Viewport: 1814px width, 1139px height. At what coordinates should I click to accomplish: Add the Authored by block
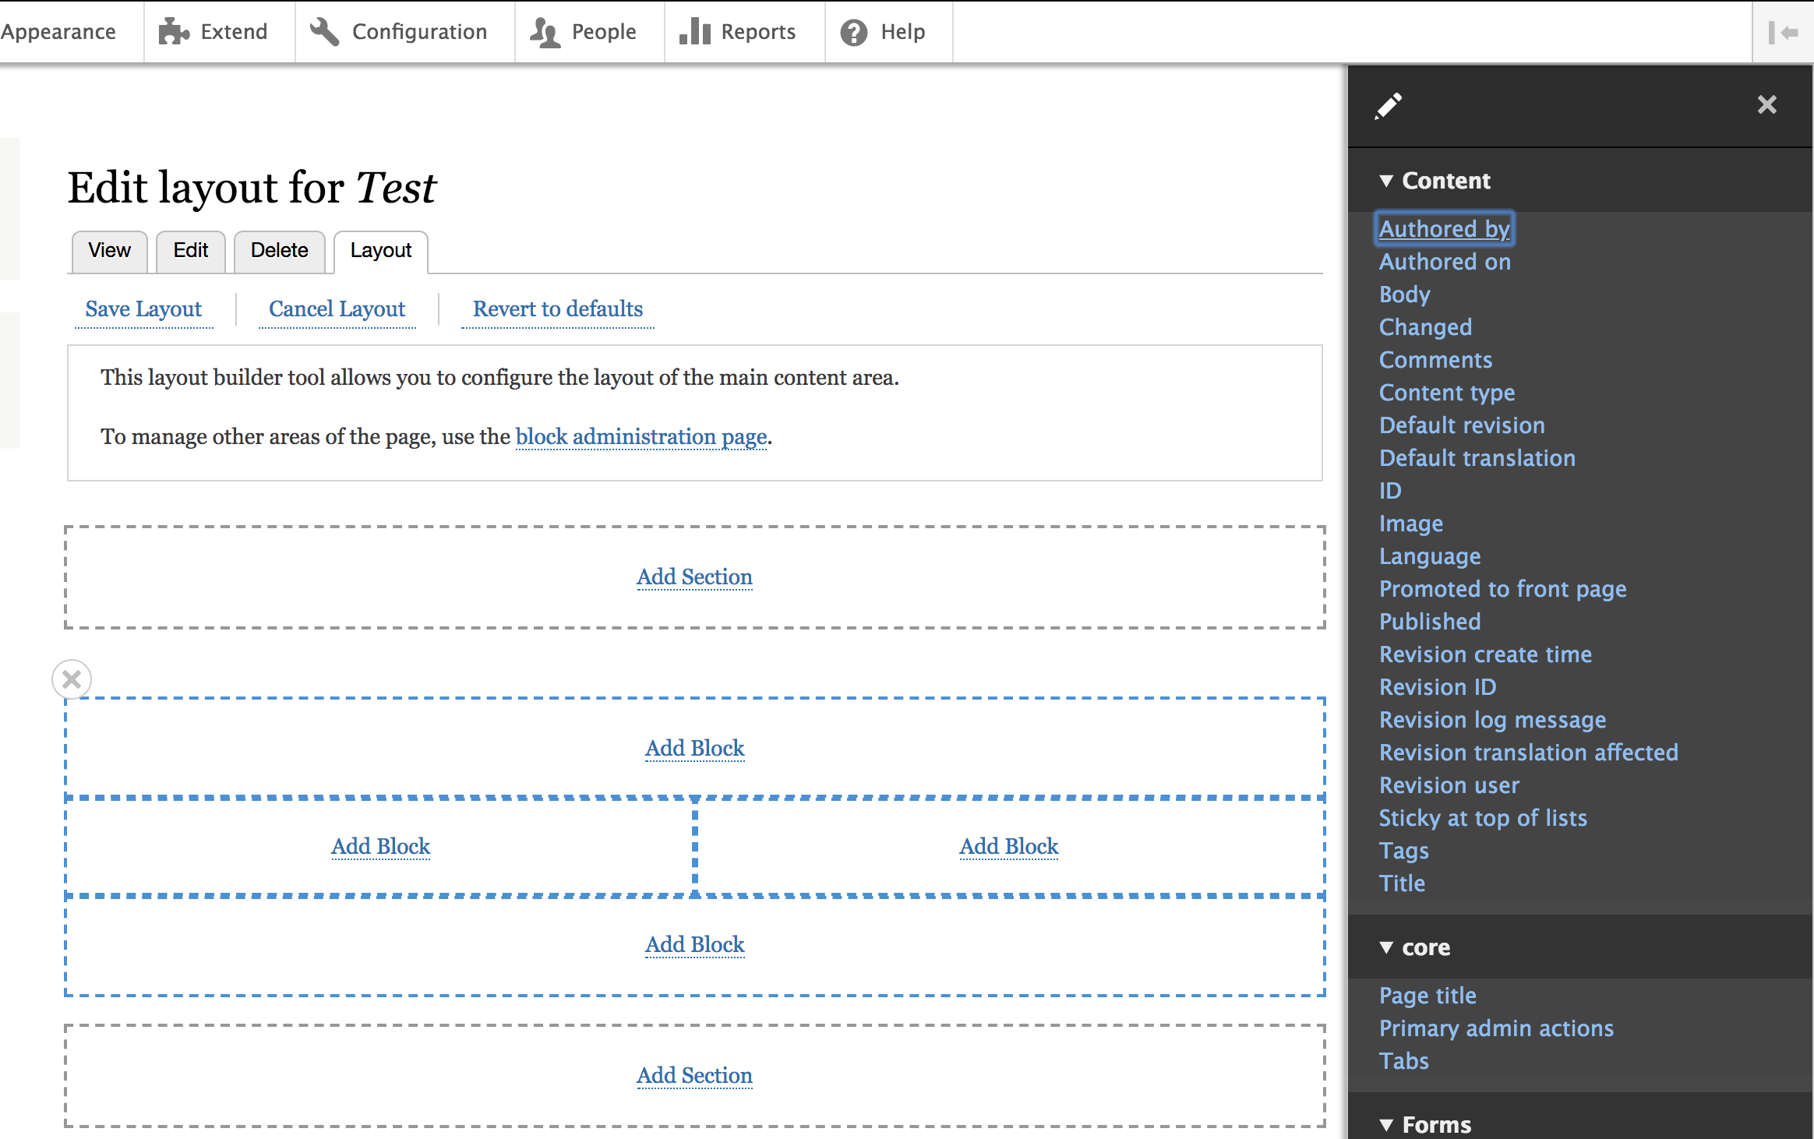(1443, 228)
